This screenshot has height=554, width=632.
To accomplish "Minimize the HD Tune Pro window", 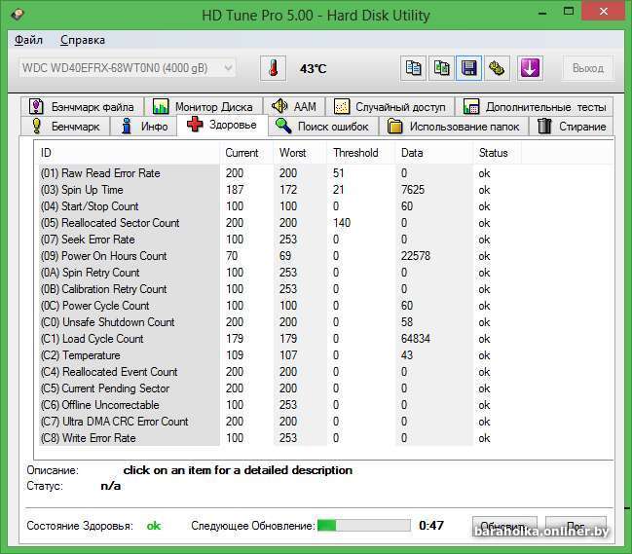I will (543, 12).
